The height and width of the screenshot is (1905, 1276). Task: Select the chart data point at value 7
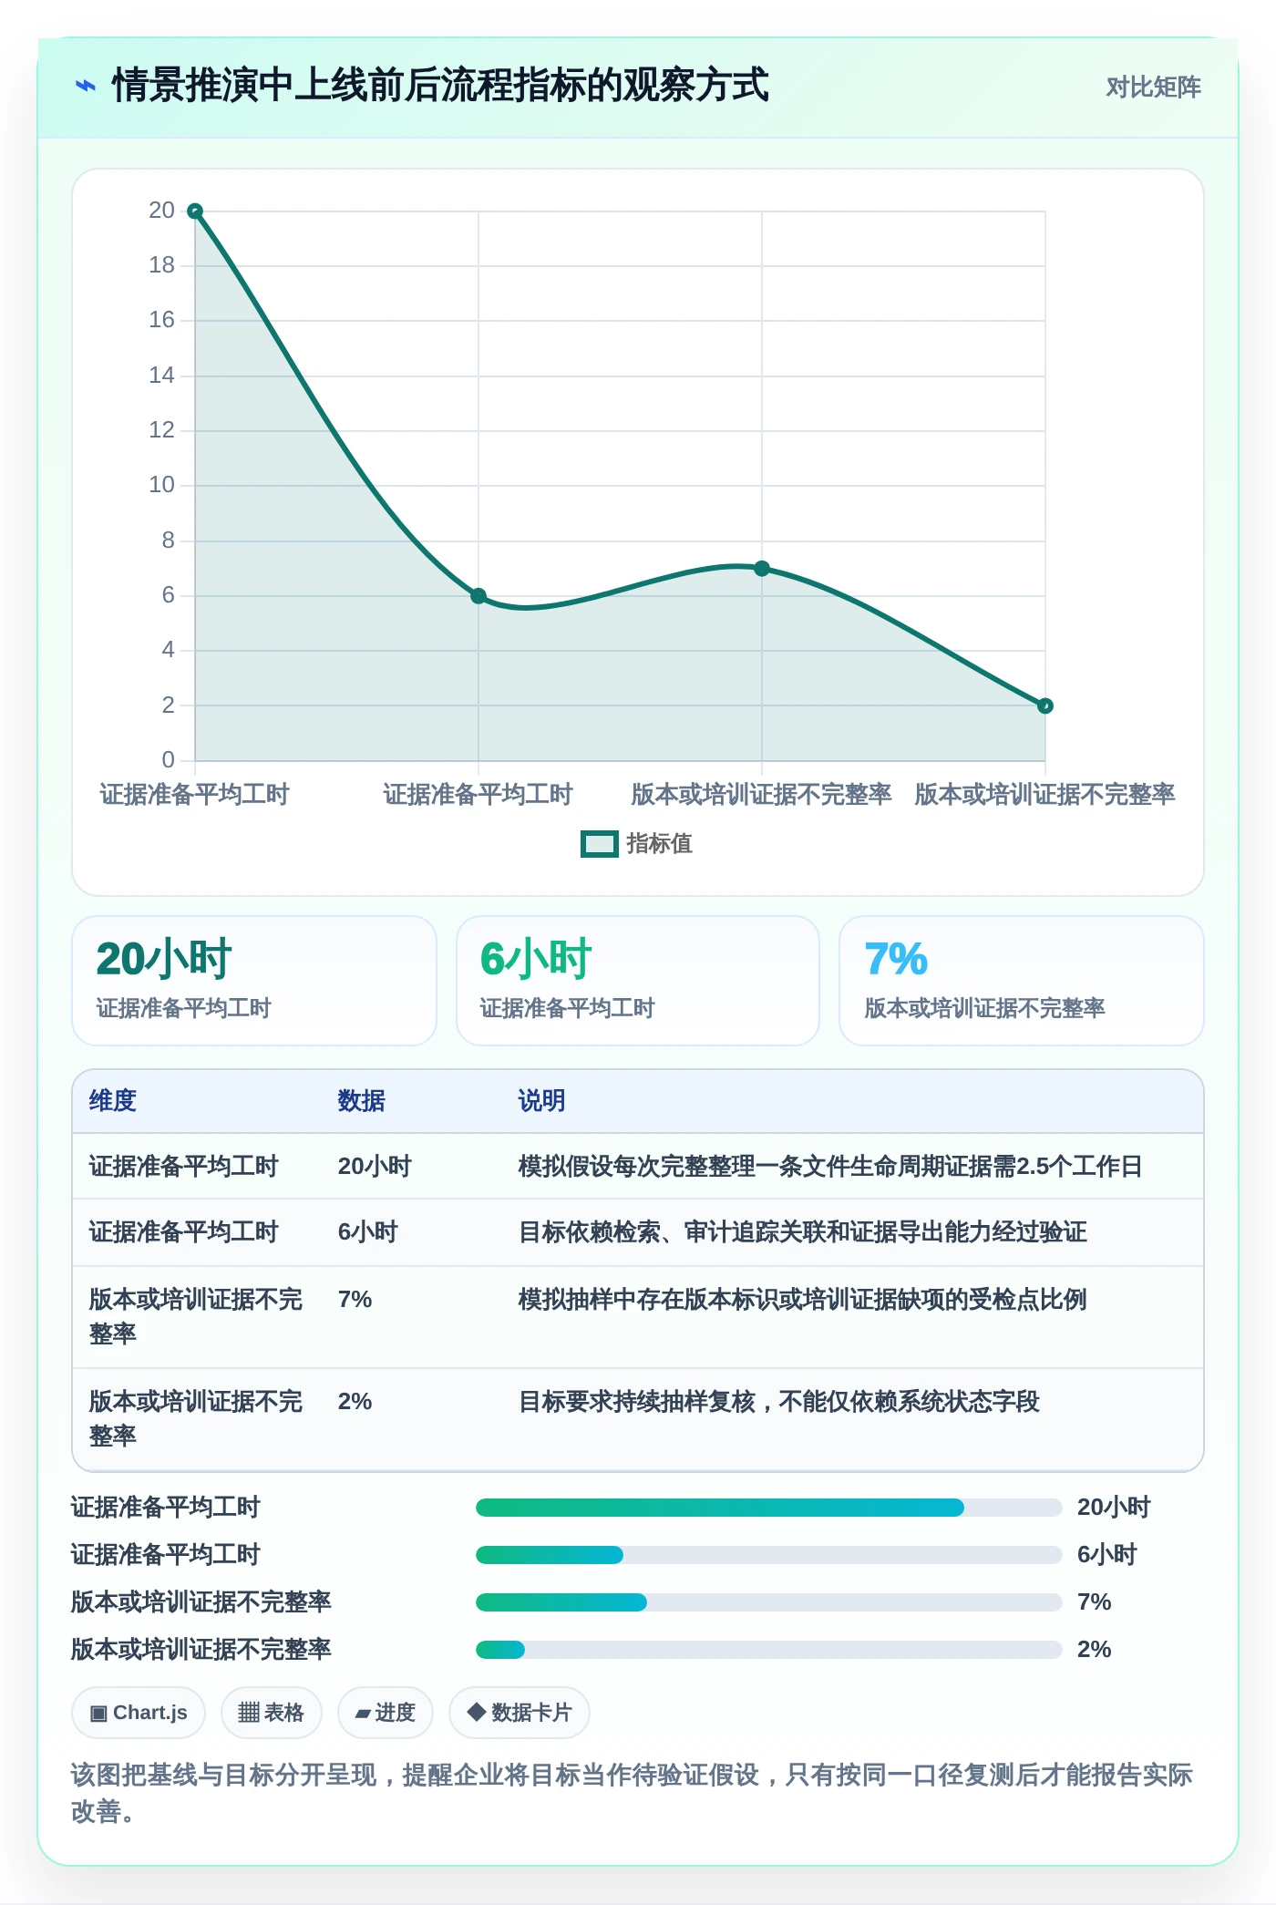point(762,569)
